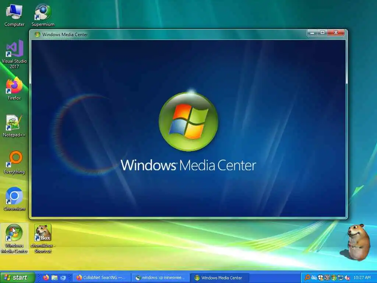Open the Start menu

coord(17,277)
